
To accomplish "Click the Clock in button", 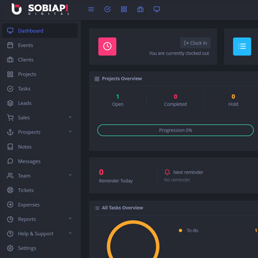I will point(195,43).
